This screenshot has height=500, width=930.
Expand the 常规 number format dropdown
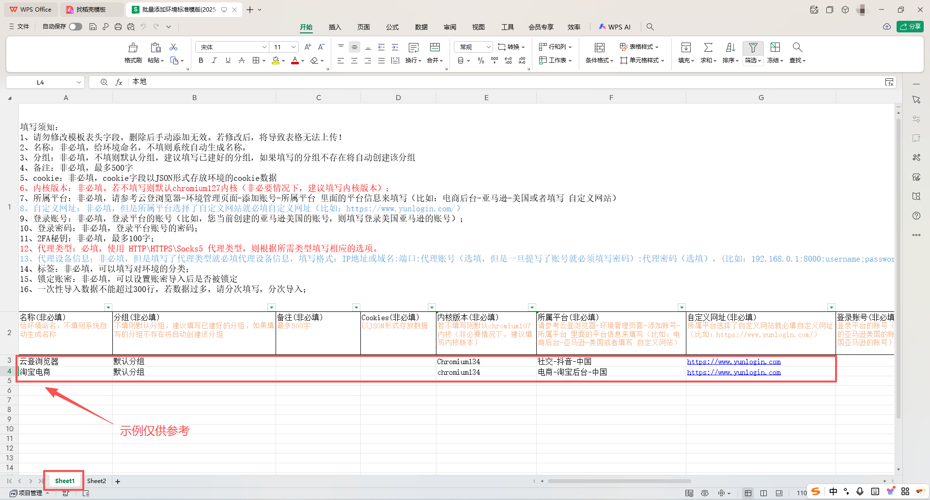[x=488, y=46]
